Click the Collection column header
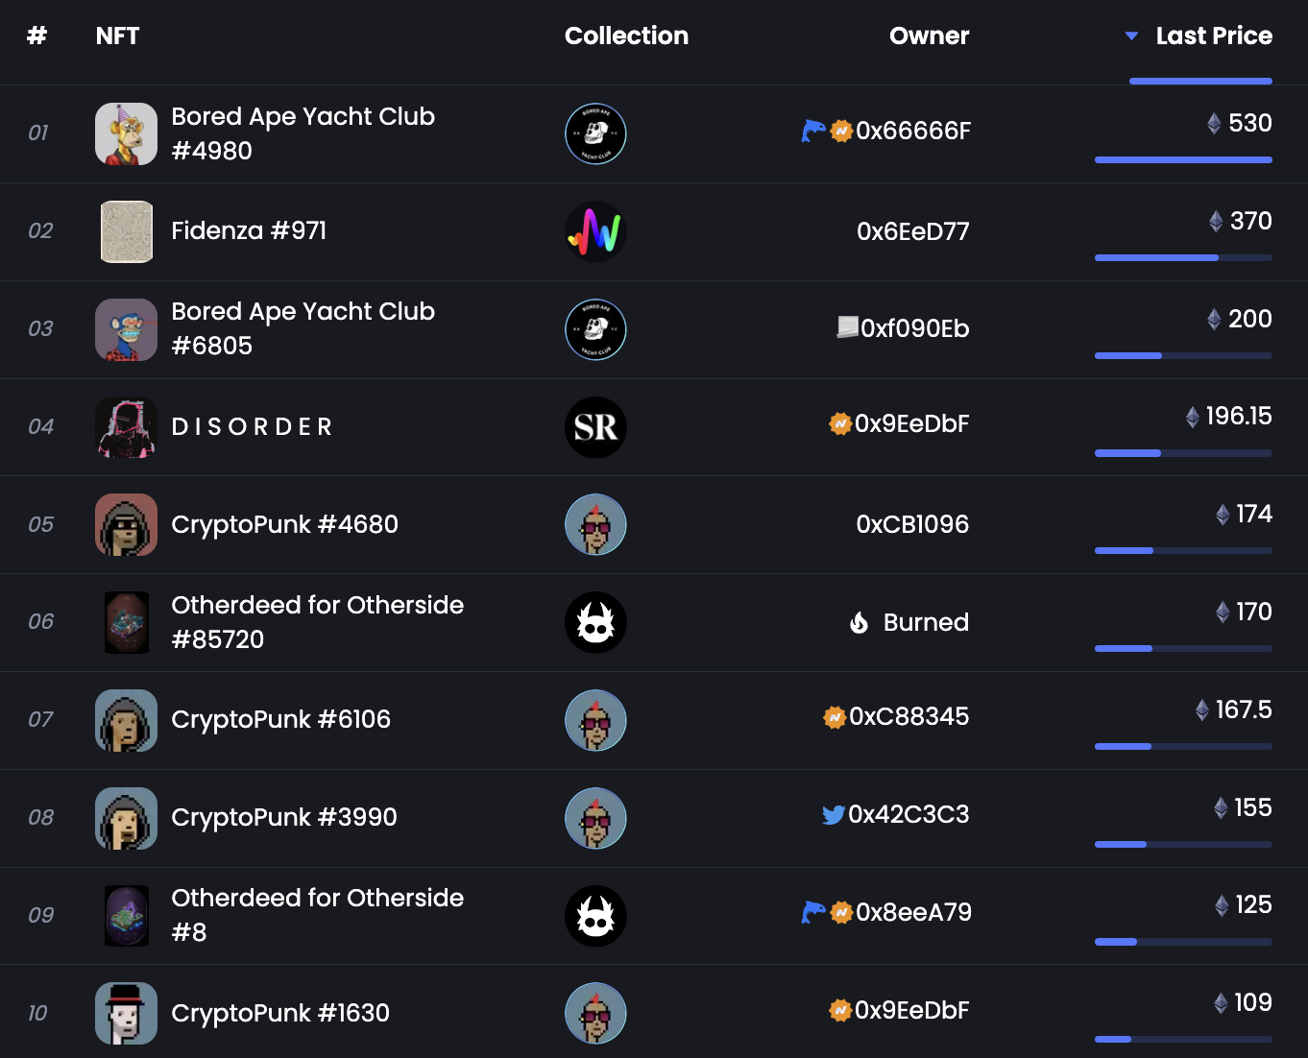The width and height of the screenshot is (1308, 1058). point(626,36)
